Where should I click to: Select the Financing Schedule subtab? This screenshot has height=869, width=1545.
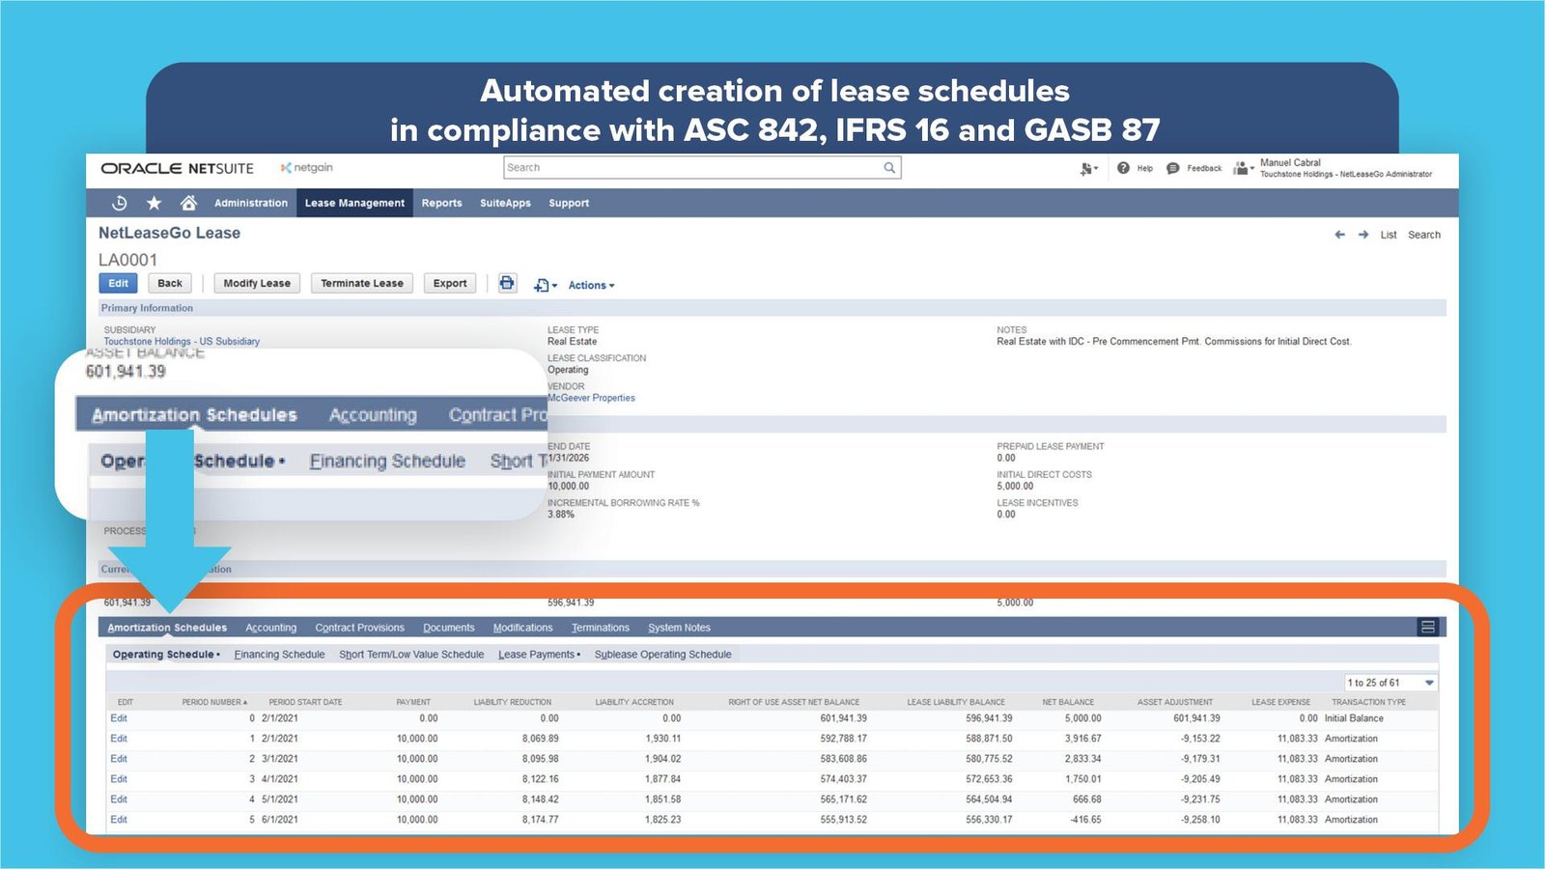click(x=279, y=655)
